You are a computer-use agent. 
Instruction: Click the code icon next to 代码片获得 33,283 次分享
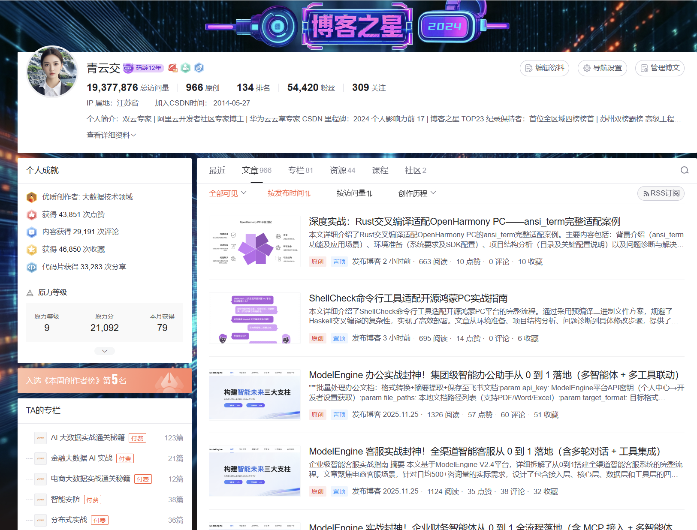click(x=32, y=267)
